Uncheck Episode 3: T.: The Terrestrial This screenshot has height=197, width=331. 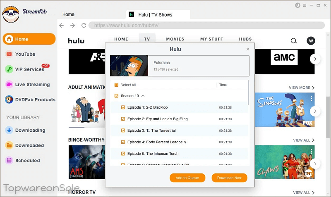(123, 131)
